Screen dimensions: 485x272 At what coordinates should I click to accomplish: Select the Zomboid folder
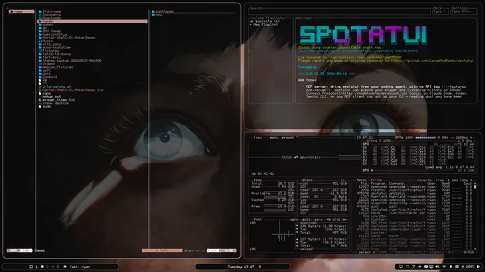pos(49,77)
